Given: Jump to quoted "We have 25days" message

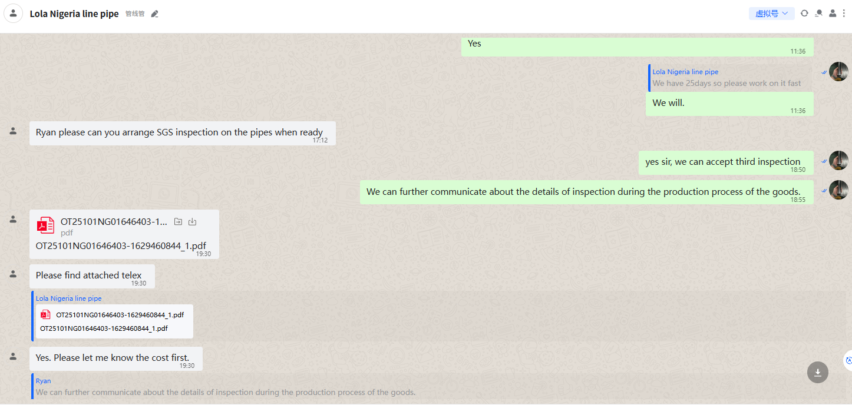Looking at the screenshot, I should click(730, 78).
